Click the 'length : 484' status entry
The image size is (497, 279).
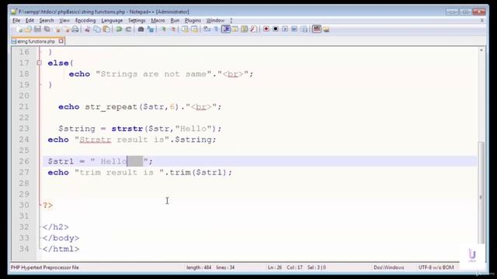(199, 267)
